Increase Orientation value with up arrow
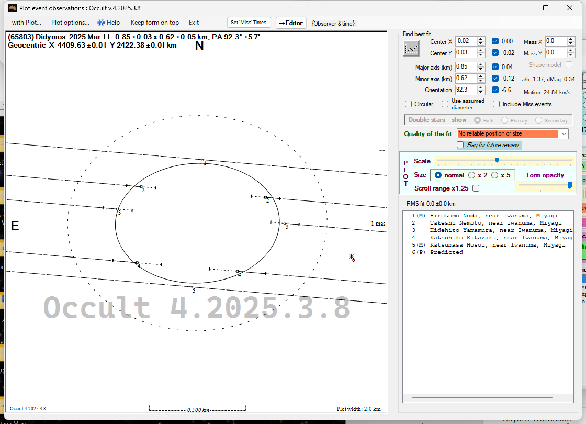Image resolution: width=586 pixels, height=424 pixels. [480, 87]
